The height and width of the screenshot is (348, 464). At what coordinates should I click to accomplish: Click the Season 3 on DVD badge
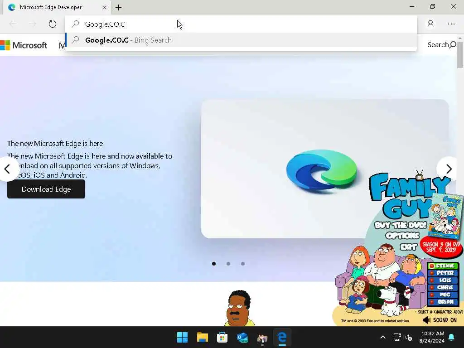coord(441,247)
